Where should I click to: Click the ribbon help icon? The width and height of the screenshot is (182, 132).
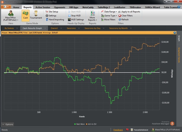tap(179, 7)
